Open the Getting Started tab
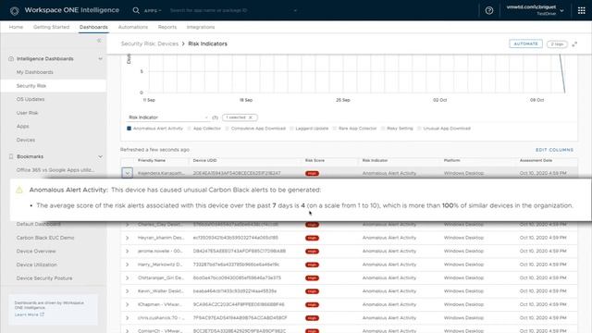The image size is (592, 333). 52,27
